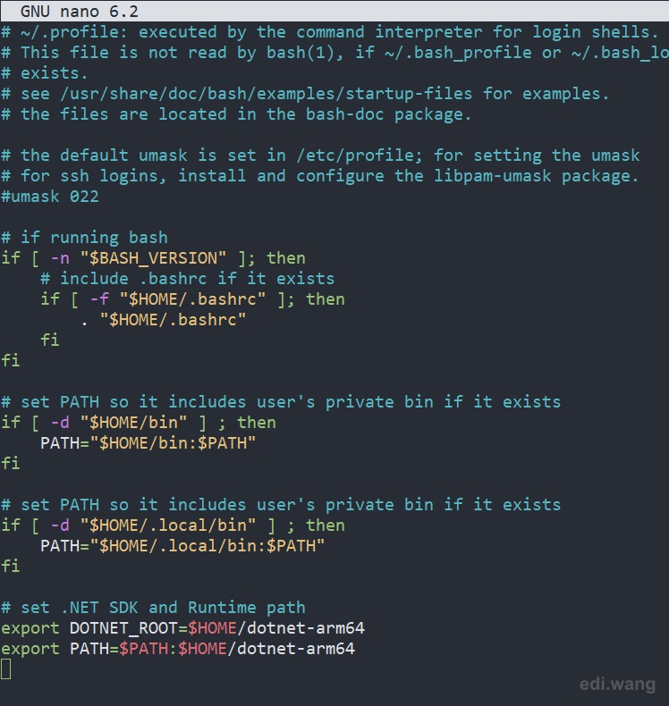The height and width of the screenshot is (706, 669).
Task: Click the '# set .NET SDK and Runtime path' comment
Action: (153, 608)
